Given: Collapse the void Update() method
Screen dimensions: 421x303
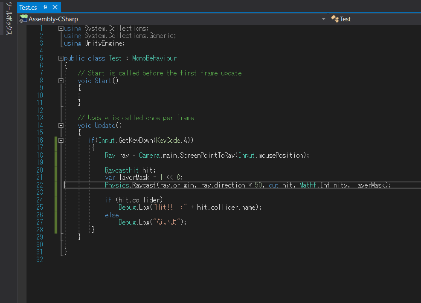Looking at the screenshot, I should tap(61, 125).
